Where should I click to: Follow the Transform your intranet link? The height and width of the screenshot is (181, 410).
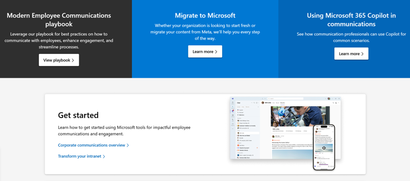pos(81,156)
